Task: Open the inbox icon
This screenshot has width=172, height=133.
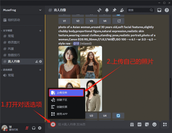Action: pos(159,10)
